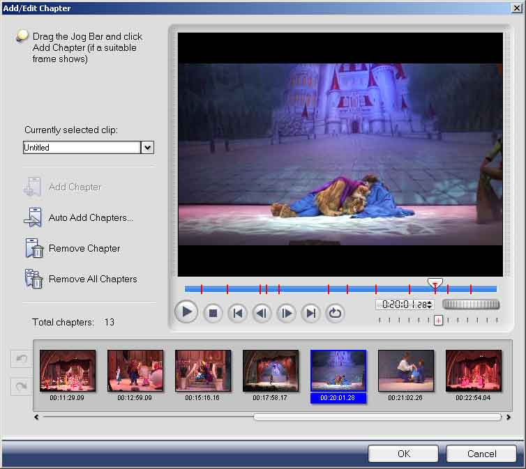The image size is (526, 469).
Task: Click the Add Chapter icon
Action: [33, 187]
